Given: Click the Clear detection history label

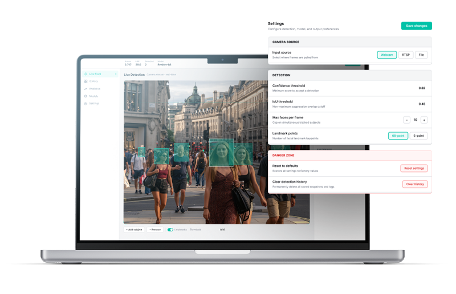Looking at the screenshot, I should 290,182.
